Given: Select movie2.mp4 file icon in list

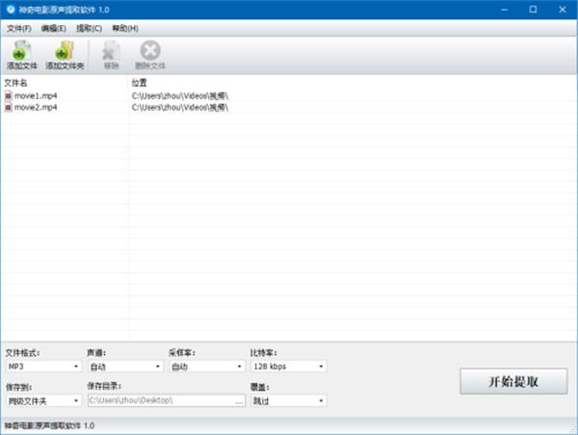Looking at the screenshot, I should pyautogui.click(x=8, y=108).
